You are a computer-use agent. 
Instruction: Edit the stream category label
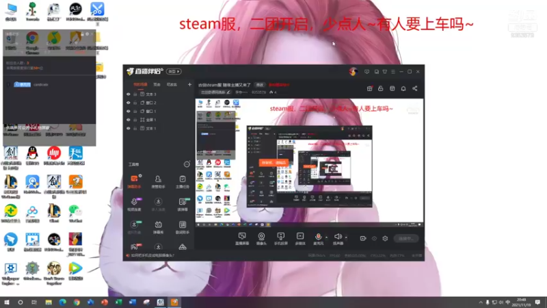215,92
